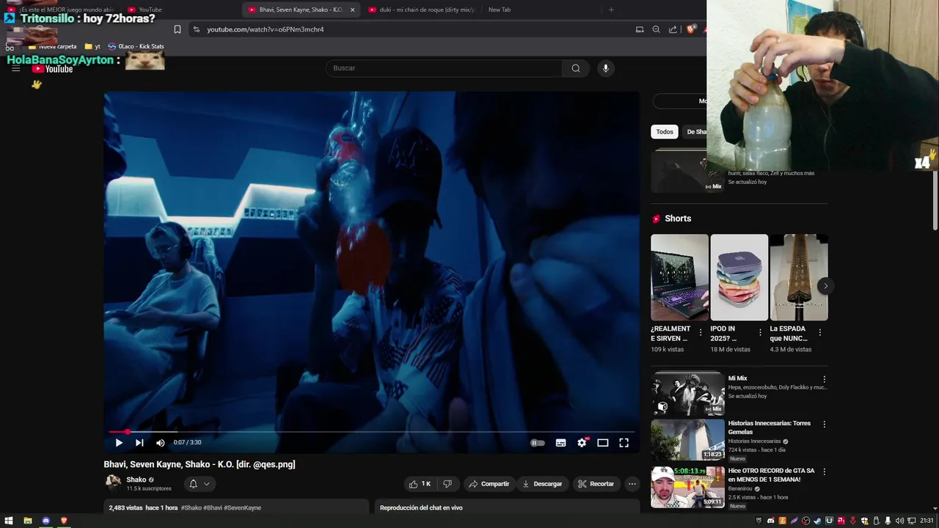Open the browser zoom magnifier icon
Image resolution: width=939 pixels, height=528 pixels.
pyautogui.click(x=656, y=29)
